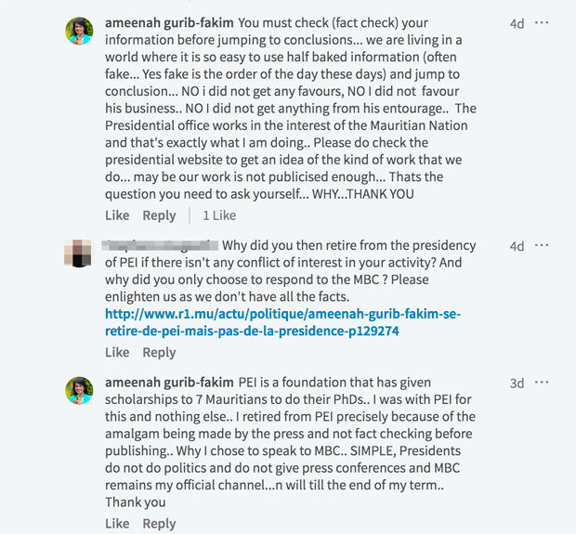Viewport: 576px width, 534px height.
Task: Open the r1.mu article link
Action: pyautogui.click(x=282, y=322)
